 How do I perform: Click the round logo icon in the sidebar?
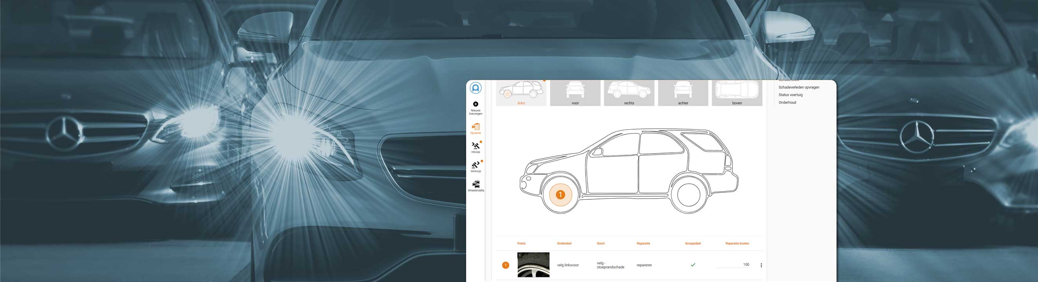tap(476, 88)
